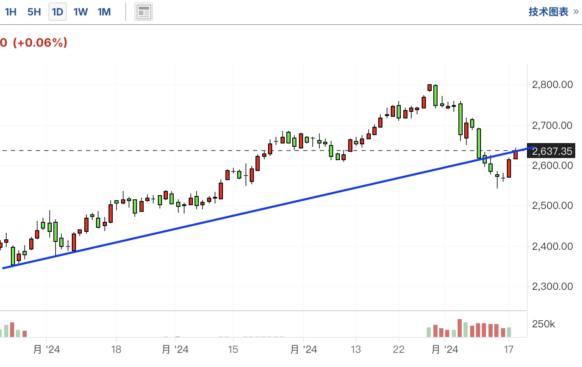Image resolution: width=582 pixels, height=367 pixels.
Task: Click the 2,600.00 price axis label
Action: (552, 166)
